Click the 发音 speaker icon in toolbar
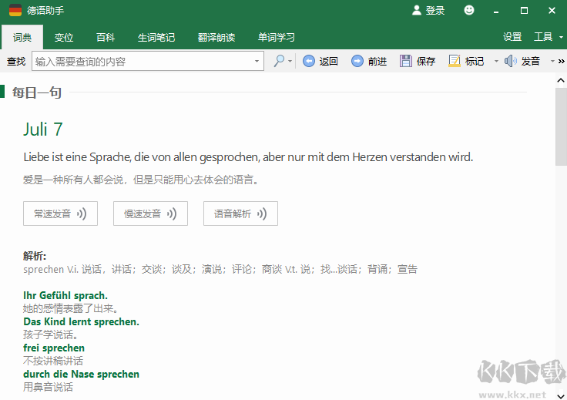 511,61
